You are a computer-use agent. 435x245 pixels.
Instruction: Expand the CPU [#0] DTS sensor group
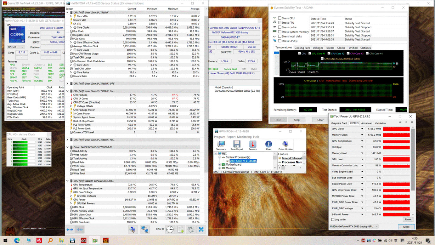tap(67, 83)
